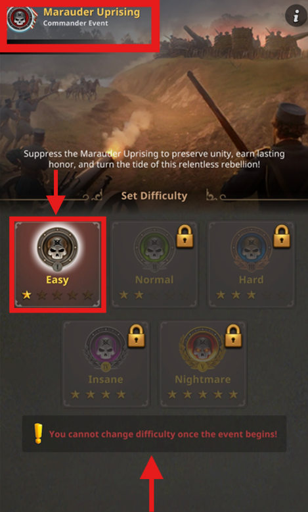Click the yellow exclamation warning icon

pyautogui.click(x=39, y=434)
